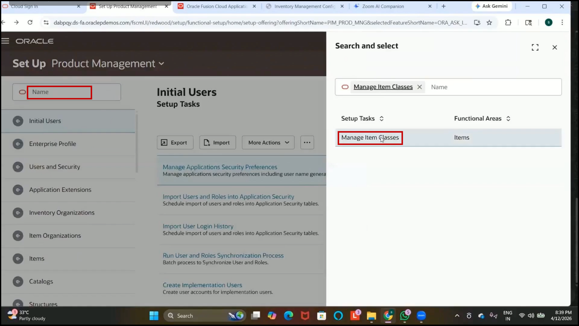Viewport: 579px width, 326px height.
Task: Open File Explorer from the taskbar
Action: (372, 316)
